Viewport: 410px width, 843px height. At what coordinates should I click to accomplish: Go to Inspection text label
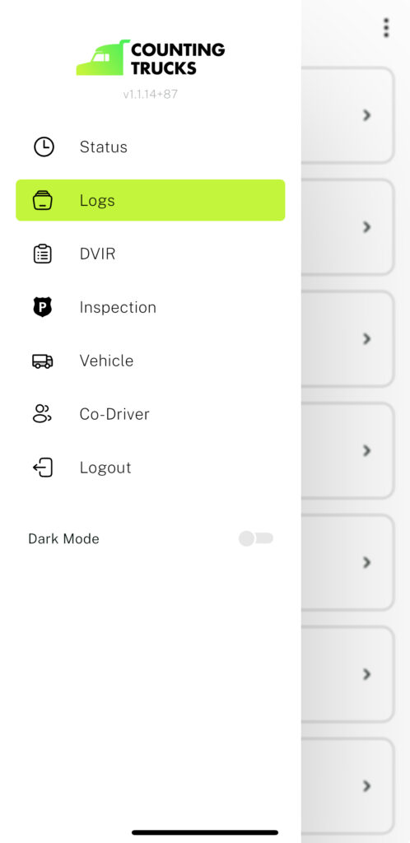[x=118, y=307]
